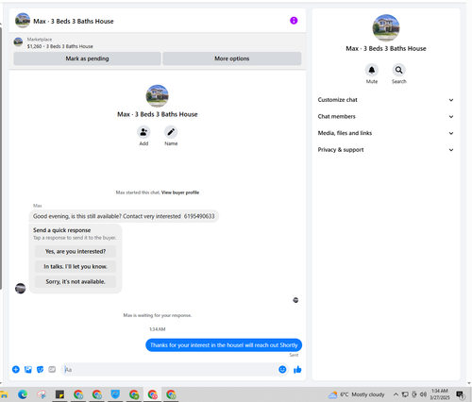This screenshot has height=402, width=472.
Task: Click Max's message 'Good evening, is this still available?'
Action: [124, 216]
